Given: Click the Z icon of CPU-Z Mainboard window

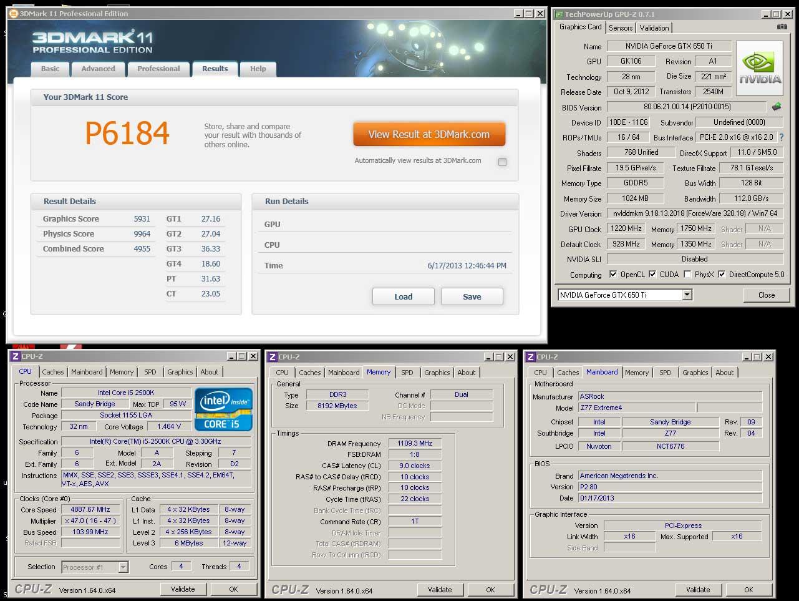Looking at the screenshot, I should [530, 357].
